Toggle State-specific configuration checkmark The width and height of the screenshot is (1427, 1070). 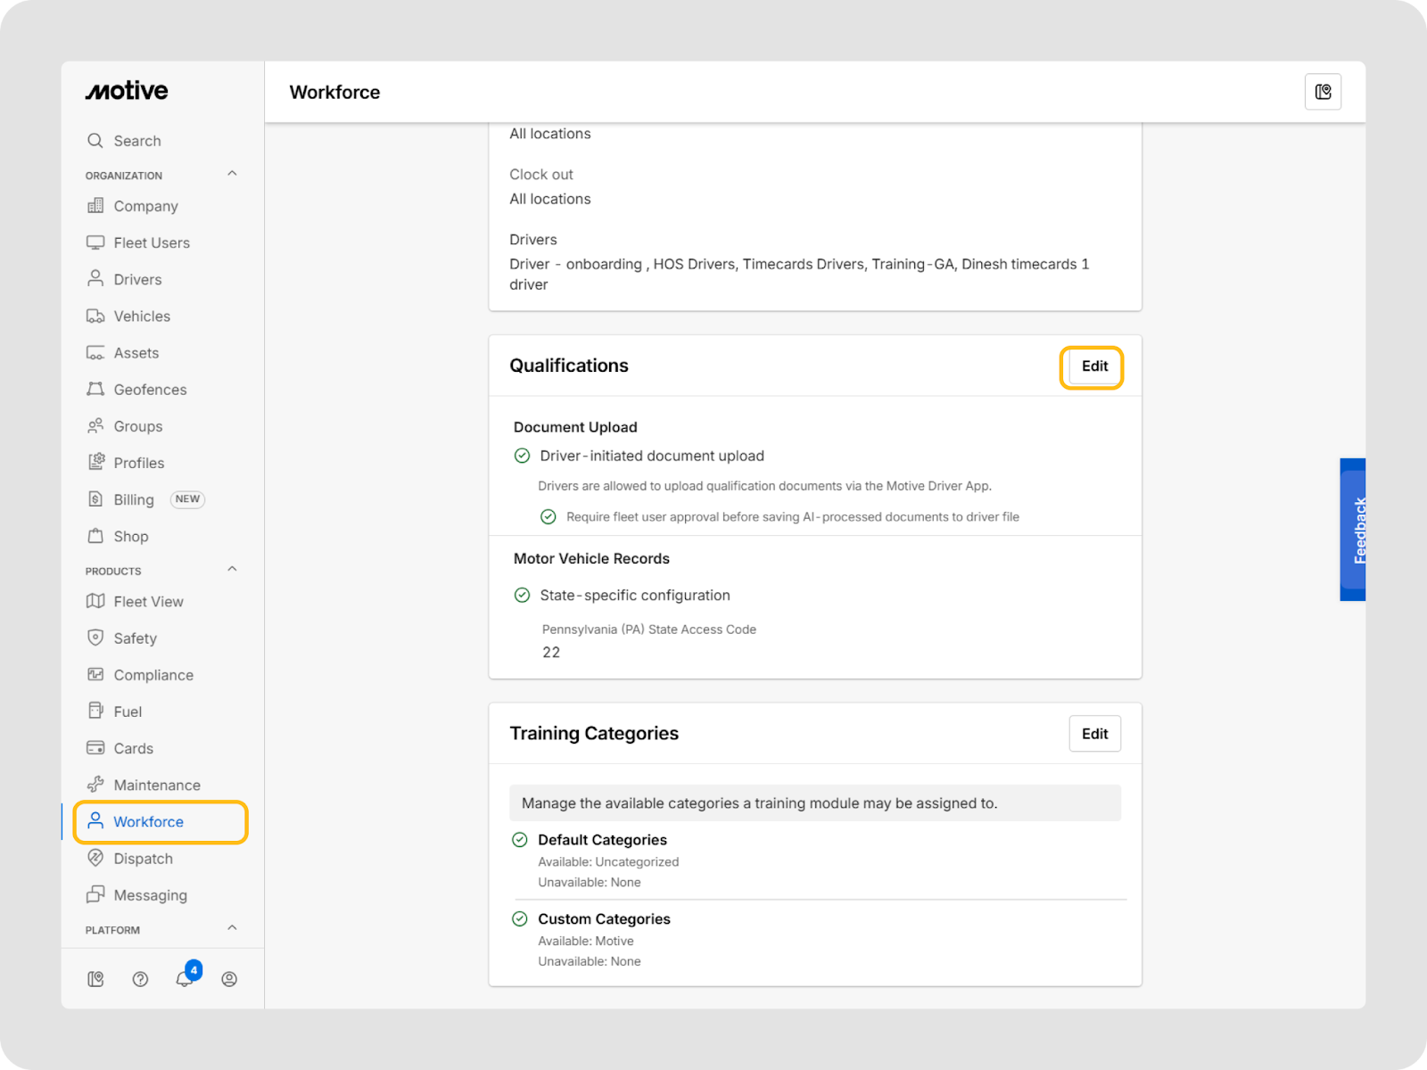click(x=523, y=596)
